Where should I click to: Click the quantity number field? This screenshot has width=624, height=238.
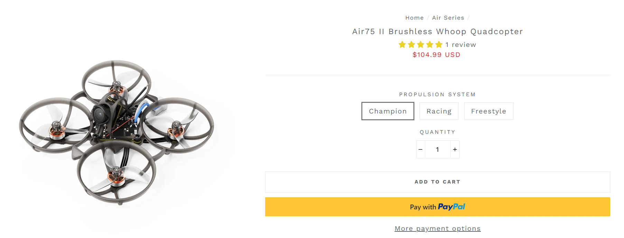[x=437, y=149]
